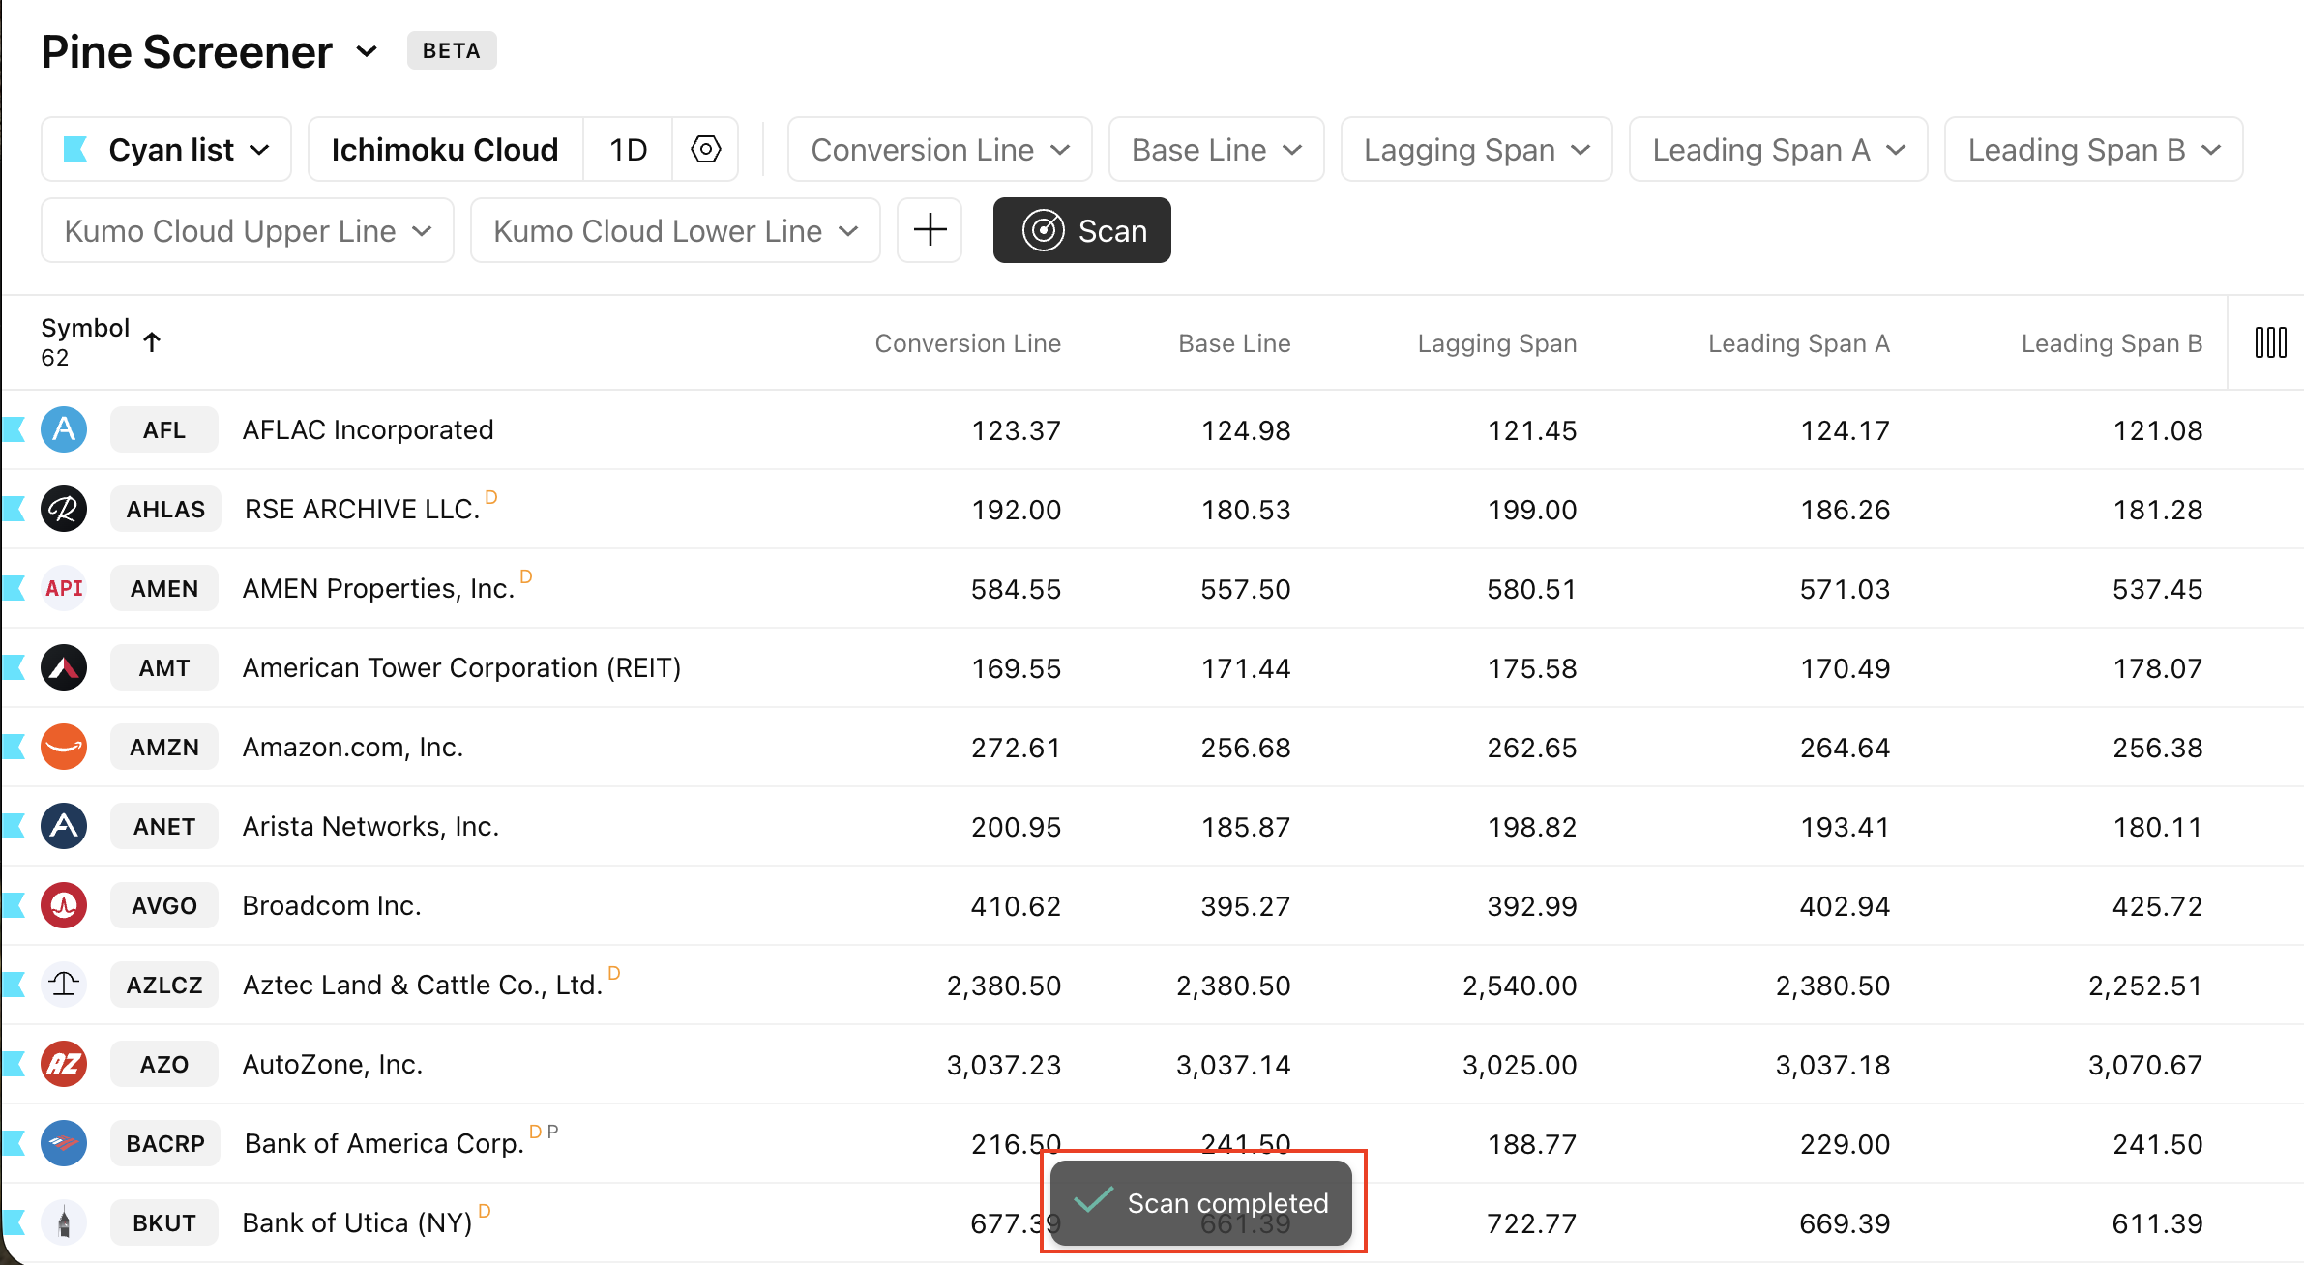Image resolution: width=2304 pixels, height=1265 pixels.
Task: Expand the Kumo Cloud Upper Line filter
Action: [248, 230]
